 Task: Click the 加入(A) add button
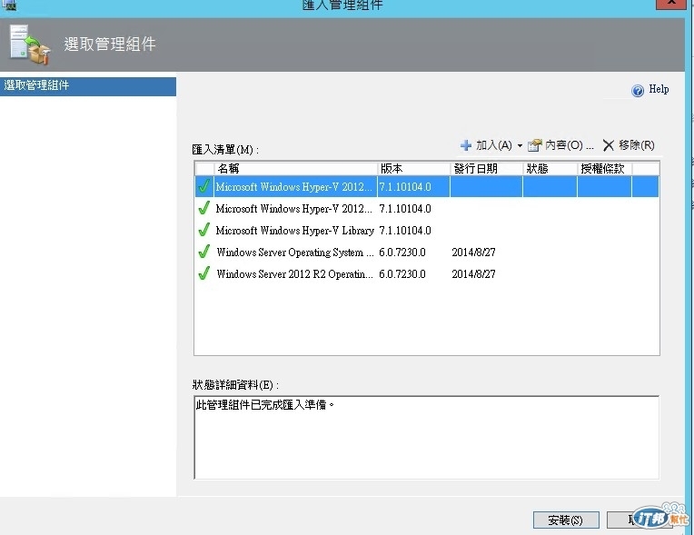pos(493,145)
